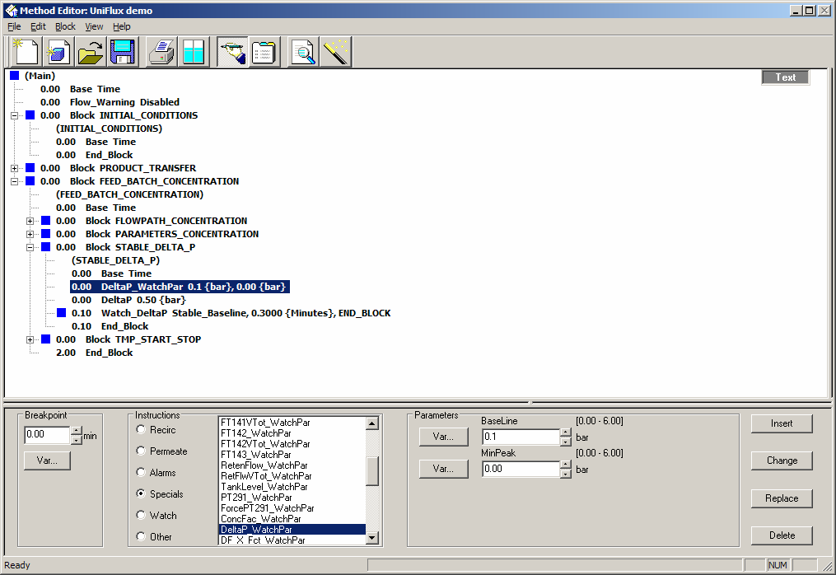Expand the FLOWPATH_CONCENTRATION block
This screenshot has width=836, height=575.
click(x=30, y=221)
